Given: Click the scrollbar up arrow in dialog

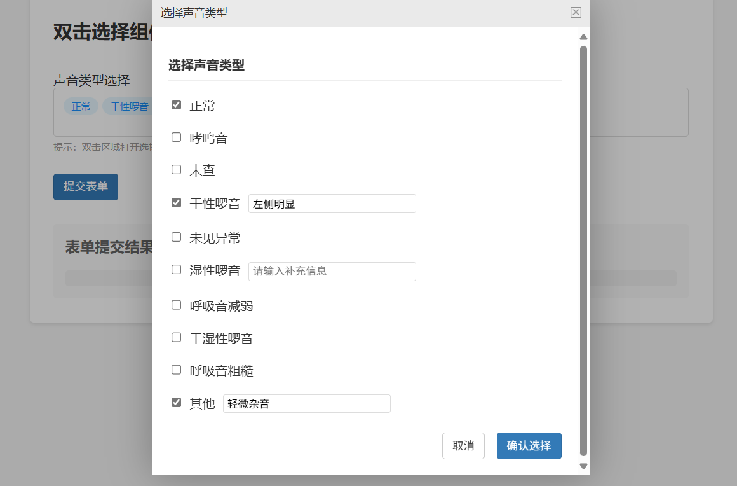Looking at the screenshot, I should [583, 37].
